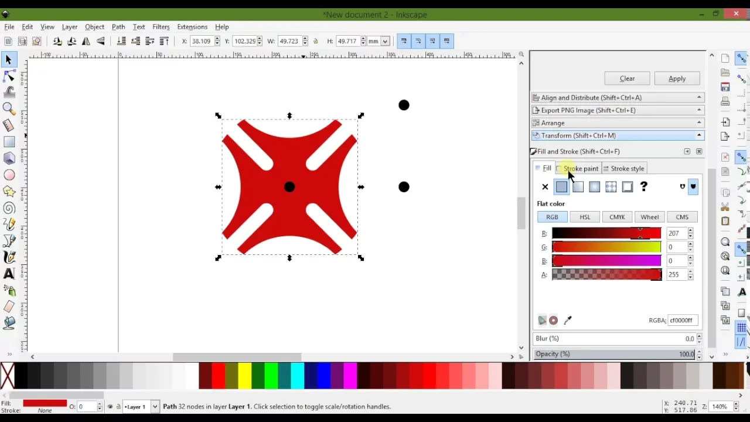This screenshot has width=750, height=422.
Task: Activate the Spiral tool
Action: tap(9, 208)
